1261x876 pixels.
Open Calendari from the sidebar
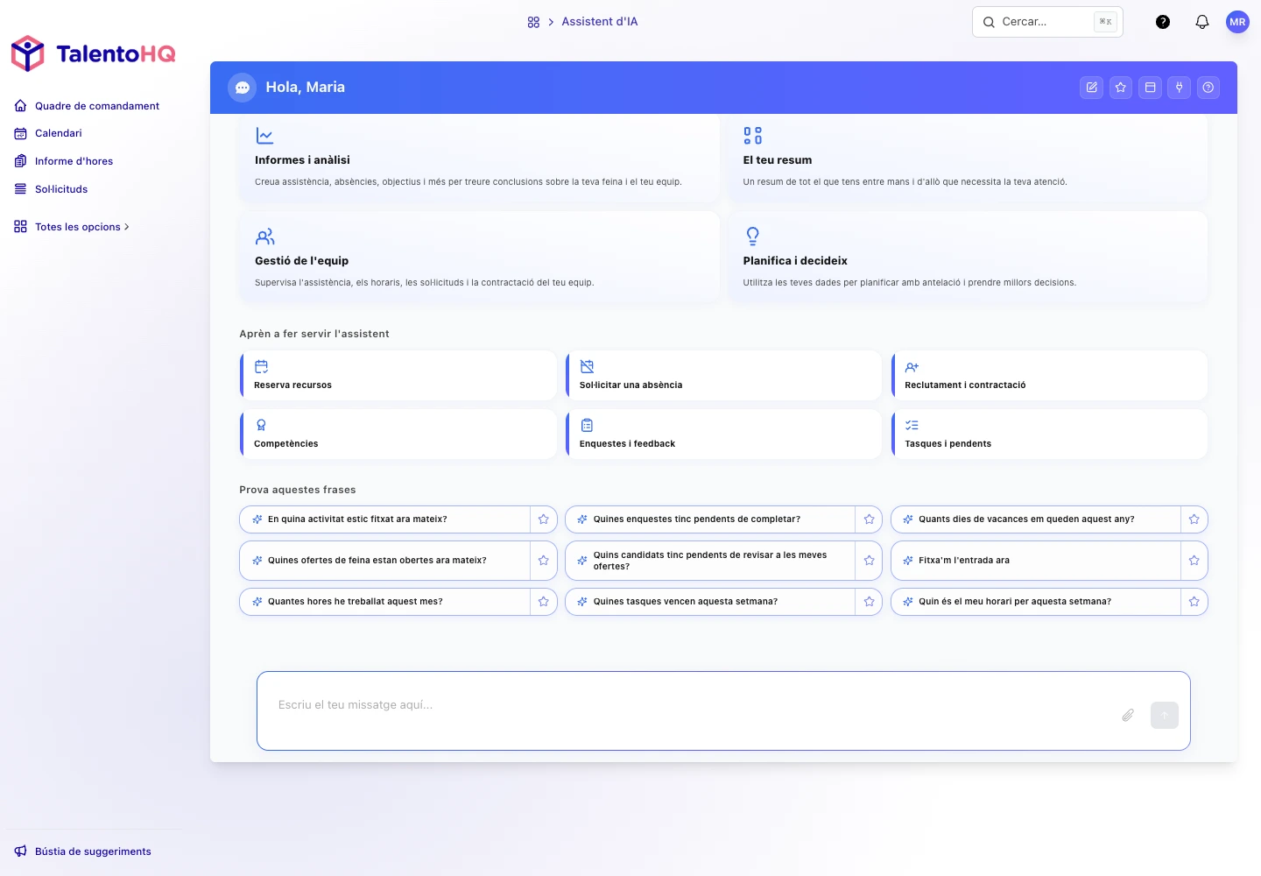point(48,133)
